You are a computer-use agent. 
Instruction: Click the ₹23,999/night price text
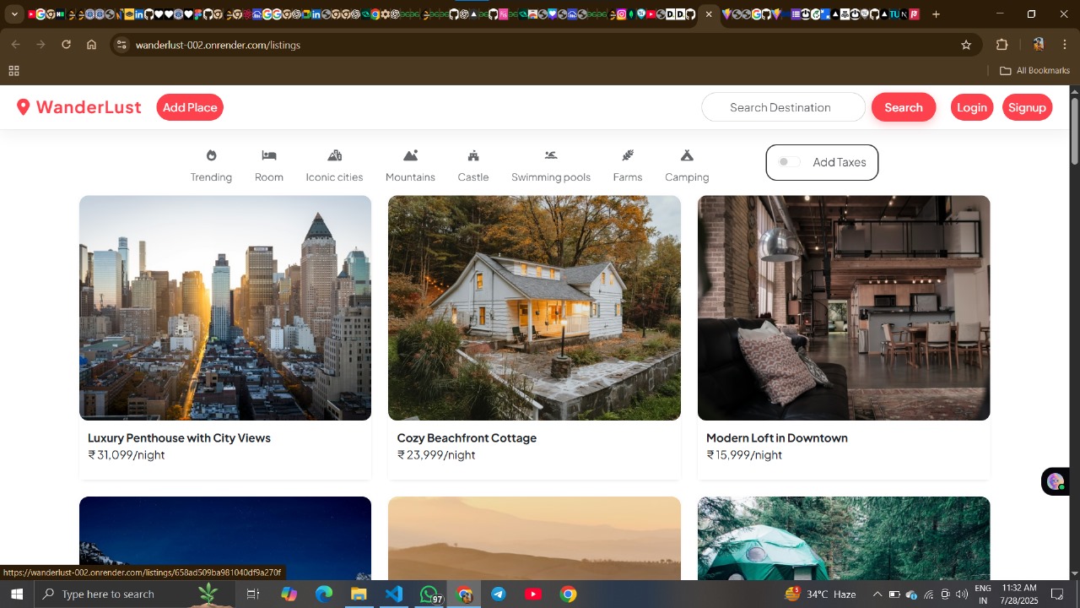[x=436, y=455]
